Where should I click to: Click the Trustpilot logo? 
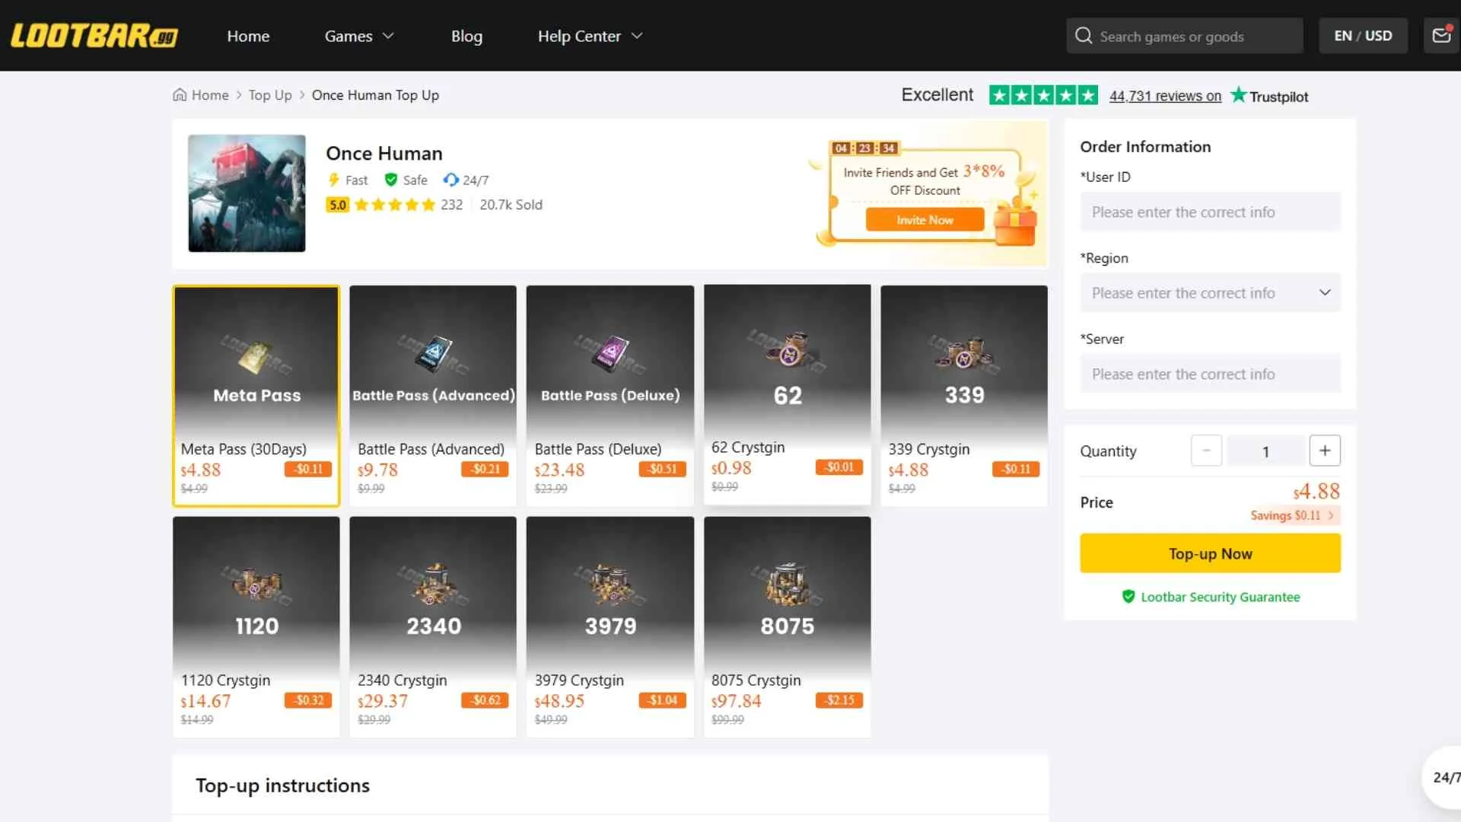(x=1269, y=96)
